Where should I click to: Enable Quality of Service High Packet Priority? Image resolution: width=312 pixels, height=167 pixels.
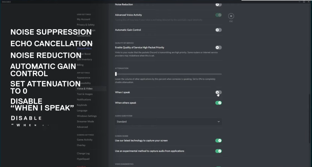(218, 47)
